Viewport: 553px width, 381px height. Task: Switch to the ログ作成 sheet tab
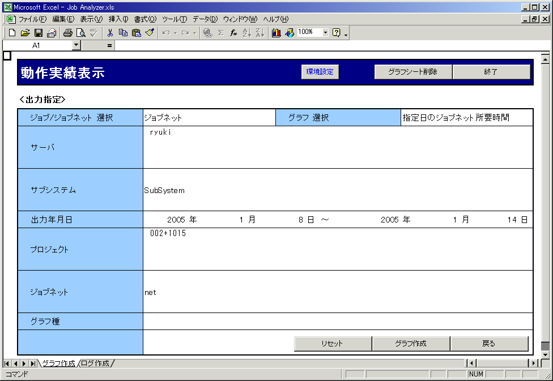95,363
